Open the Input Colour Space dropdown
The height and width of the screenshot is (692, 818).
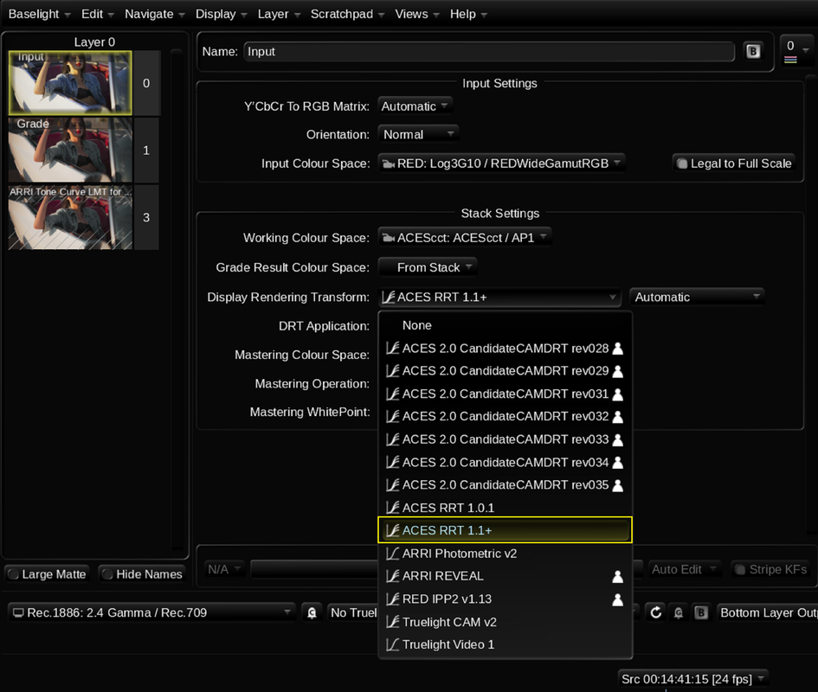tap(501, 163)
